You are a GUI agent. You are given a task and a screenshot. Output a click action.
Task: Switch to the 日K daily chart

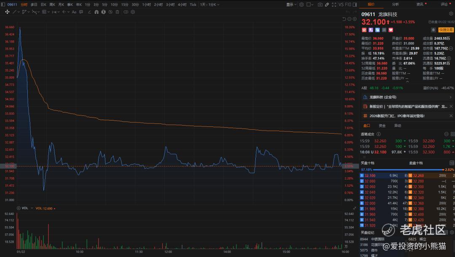click(43, 5)
